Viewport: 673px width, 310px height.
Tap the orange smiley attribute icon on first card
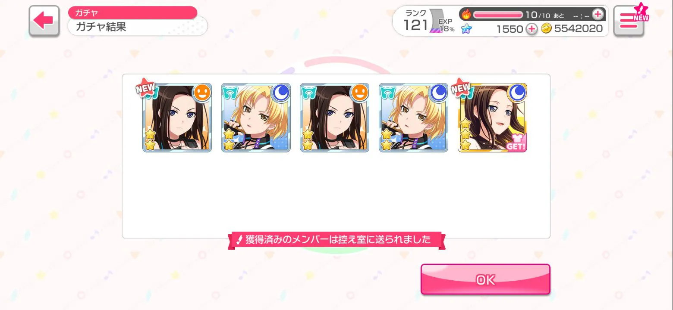coord(201,93)
